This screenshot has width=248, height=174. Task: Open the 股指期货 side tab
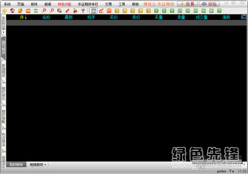click(4, 71)
